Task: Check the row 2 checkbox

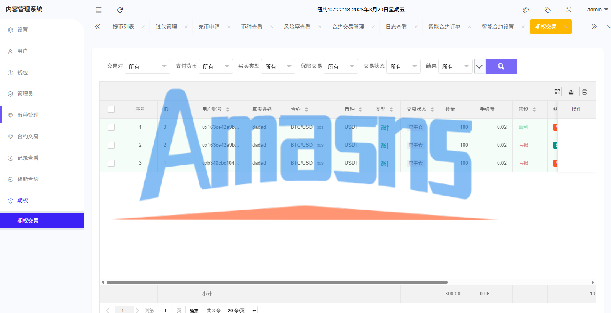Action: pyautogui.click(x=111, y=145)
